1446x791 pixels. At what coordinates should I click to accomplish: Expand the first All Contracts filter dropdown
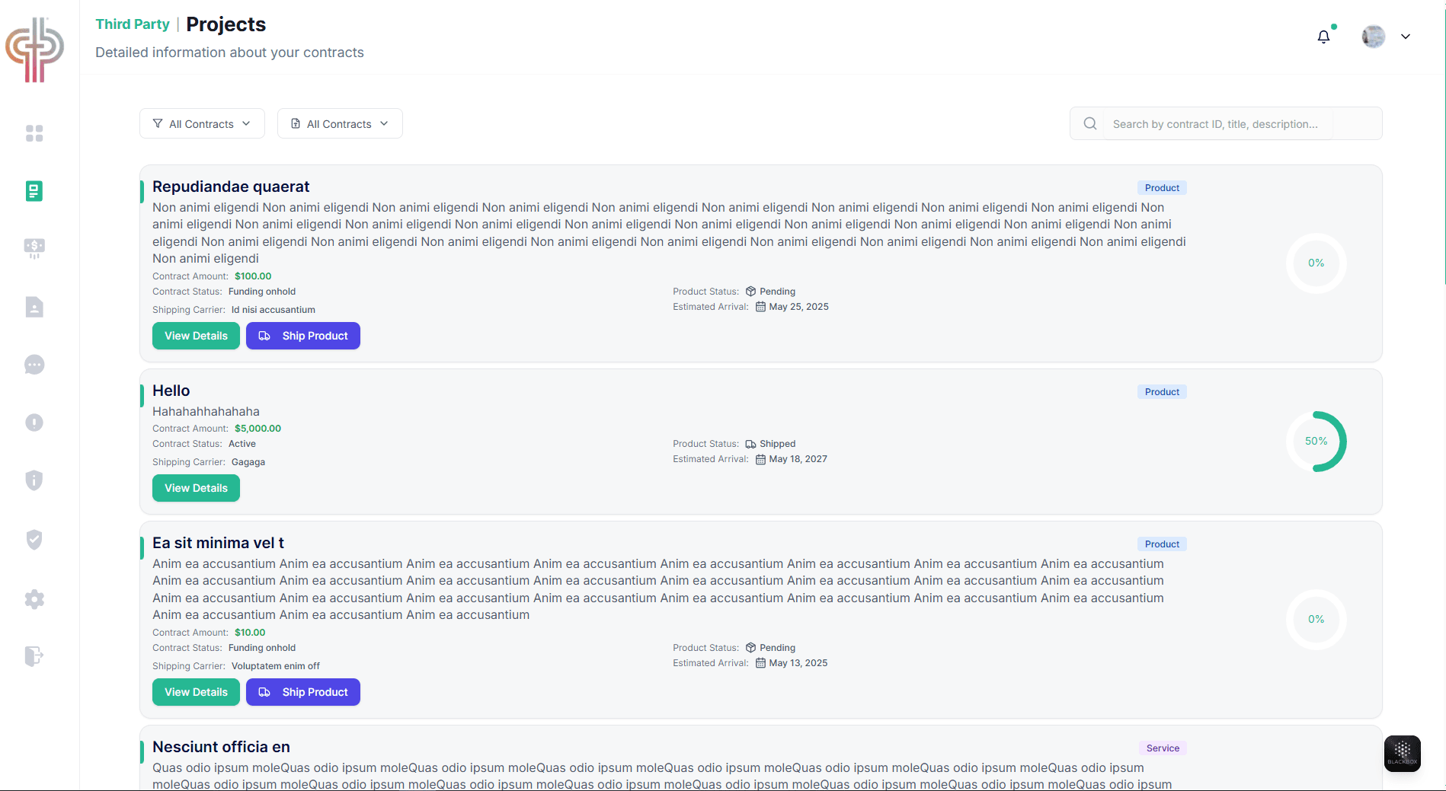(201, 123)
